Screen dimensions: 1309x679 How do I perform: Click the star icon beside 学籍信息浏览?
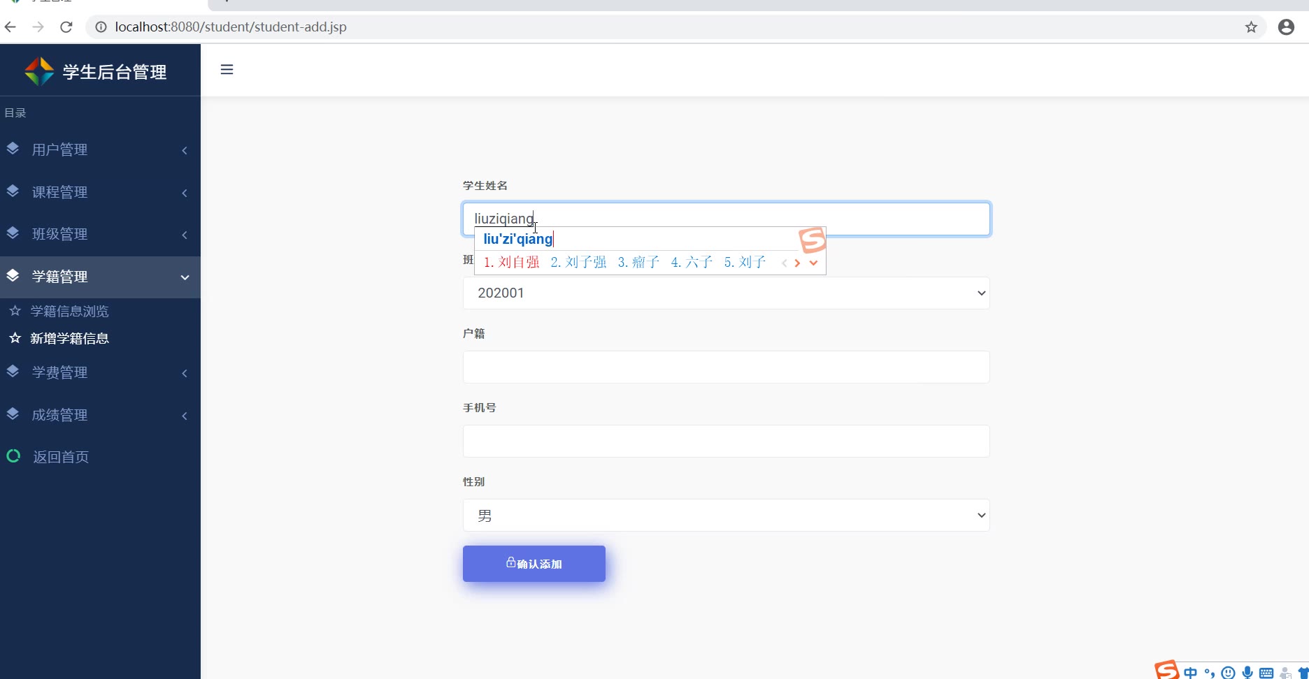(x=15, y=311)
